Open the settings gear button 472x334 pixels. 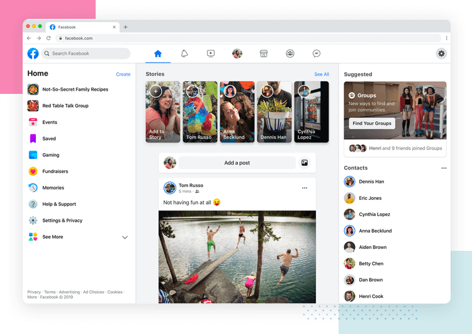[x=441, y=54]
